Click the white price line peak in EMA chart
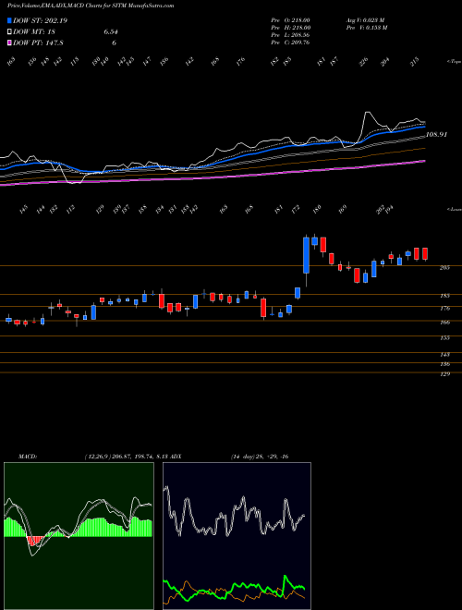The height and width of the screenshot is (610, 462). coord(367,113)
